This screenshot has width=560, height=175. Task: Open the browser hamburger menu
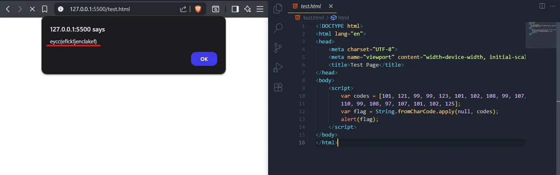tap(260, 9)
